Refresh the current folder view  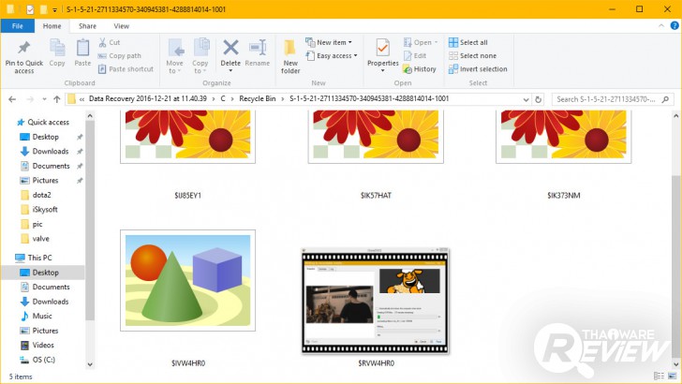point(538,99)
